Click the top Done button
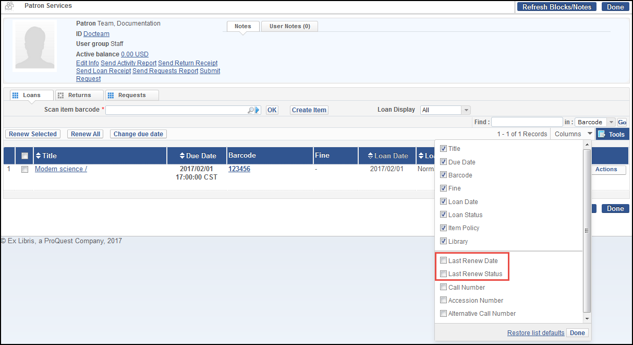This screenshot has height=345, width=633. click(615, 7)
